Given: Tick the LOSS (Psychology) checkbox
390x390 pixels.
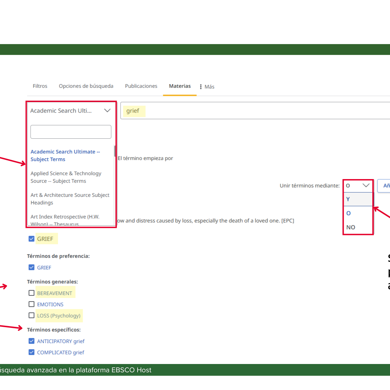Looking at the screenshot, I should coord(32,315).
